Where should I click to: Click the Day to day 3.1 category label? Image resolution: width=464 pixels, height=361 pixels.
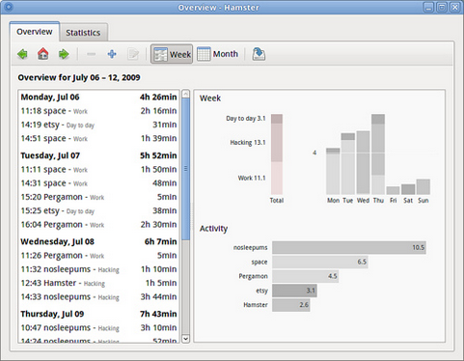(x=246, y=119)
